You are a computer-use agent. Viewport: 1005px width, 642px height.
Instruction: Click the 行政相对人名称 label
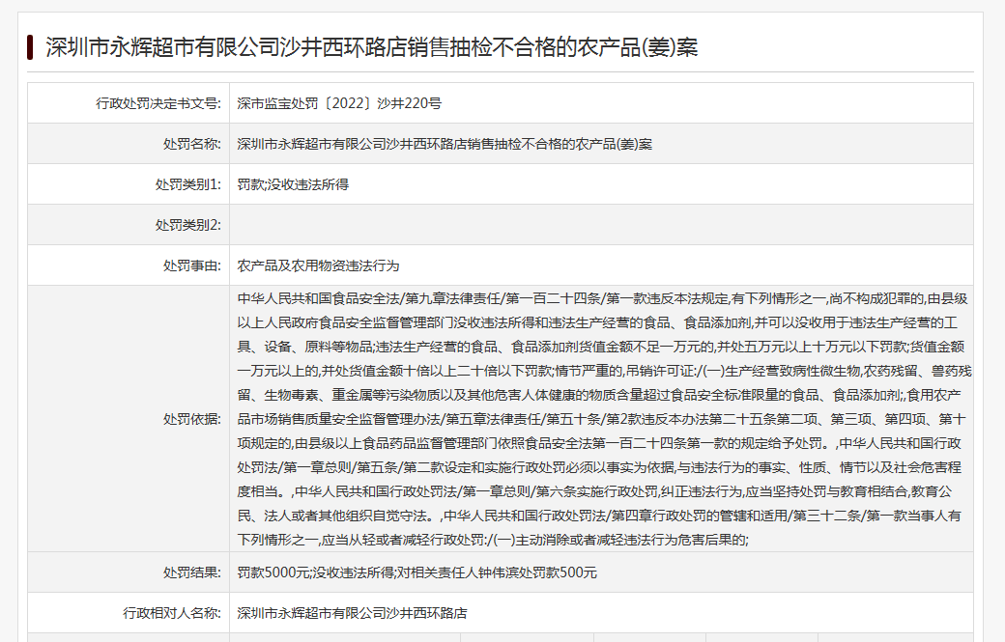(x=172, y=613)
